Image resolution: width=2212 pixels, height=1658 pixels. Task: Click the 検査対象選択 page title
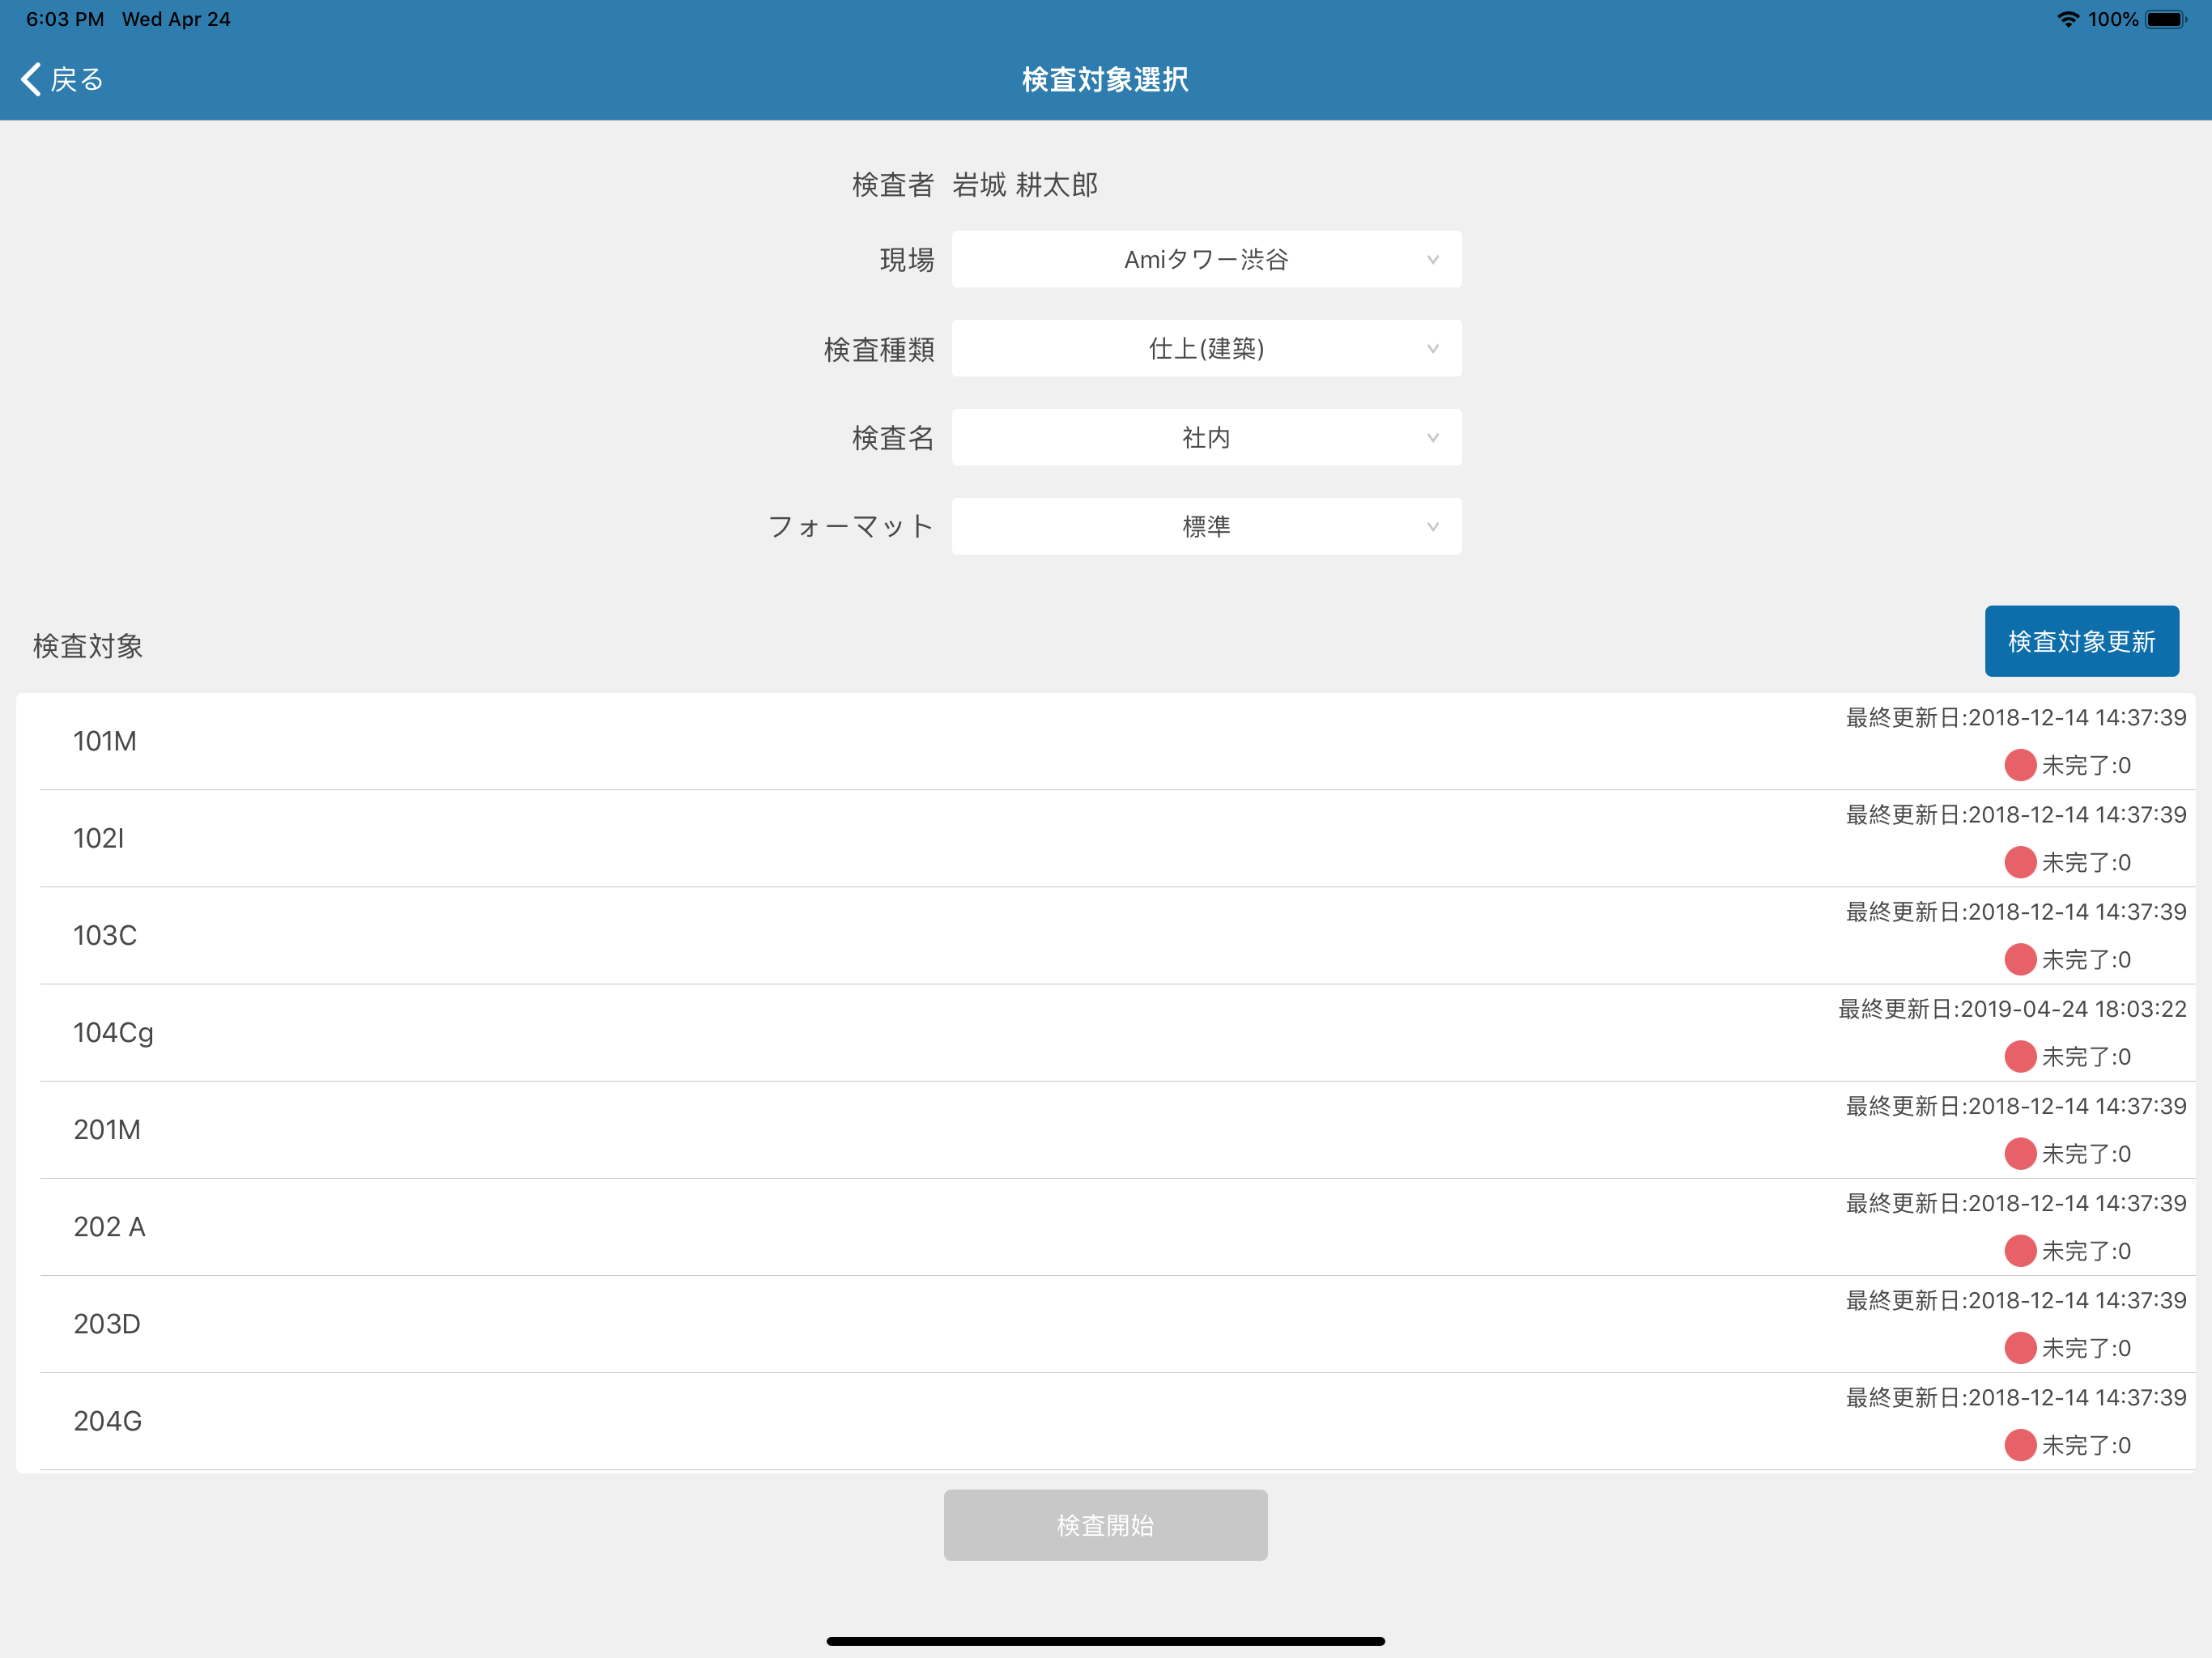pyautogui.click(x=1105, y=79)
